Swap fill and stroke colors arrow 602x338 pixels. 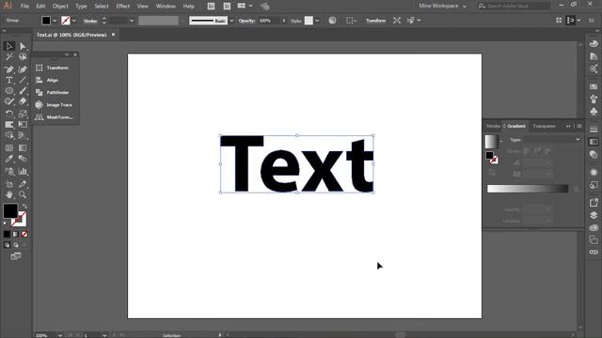[24, 207]
